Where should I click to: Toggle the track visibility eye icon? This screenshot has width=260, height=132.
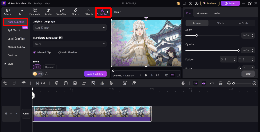pyautogui.click(x=11, y=113)
